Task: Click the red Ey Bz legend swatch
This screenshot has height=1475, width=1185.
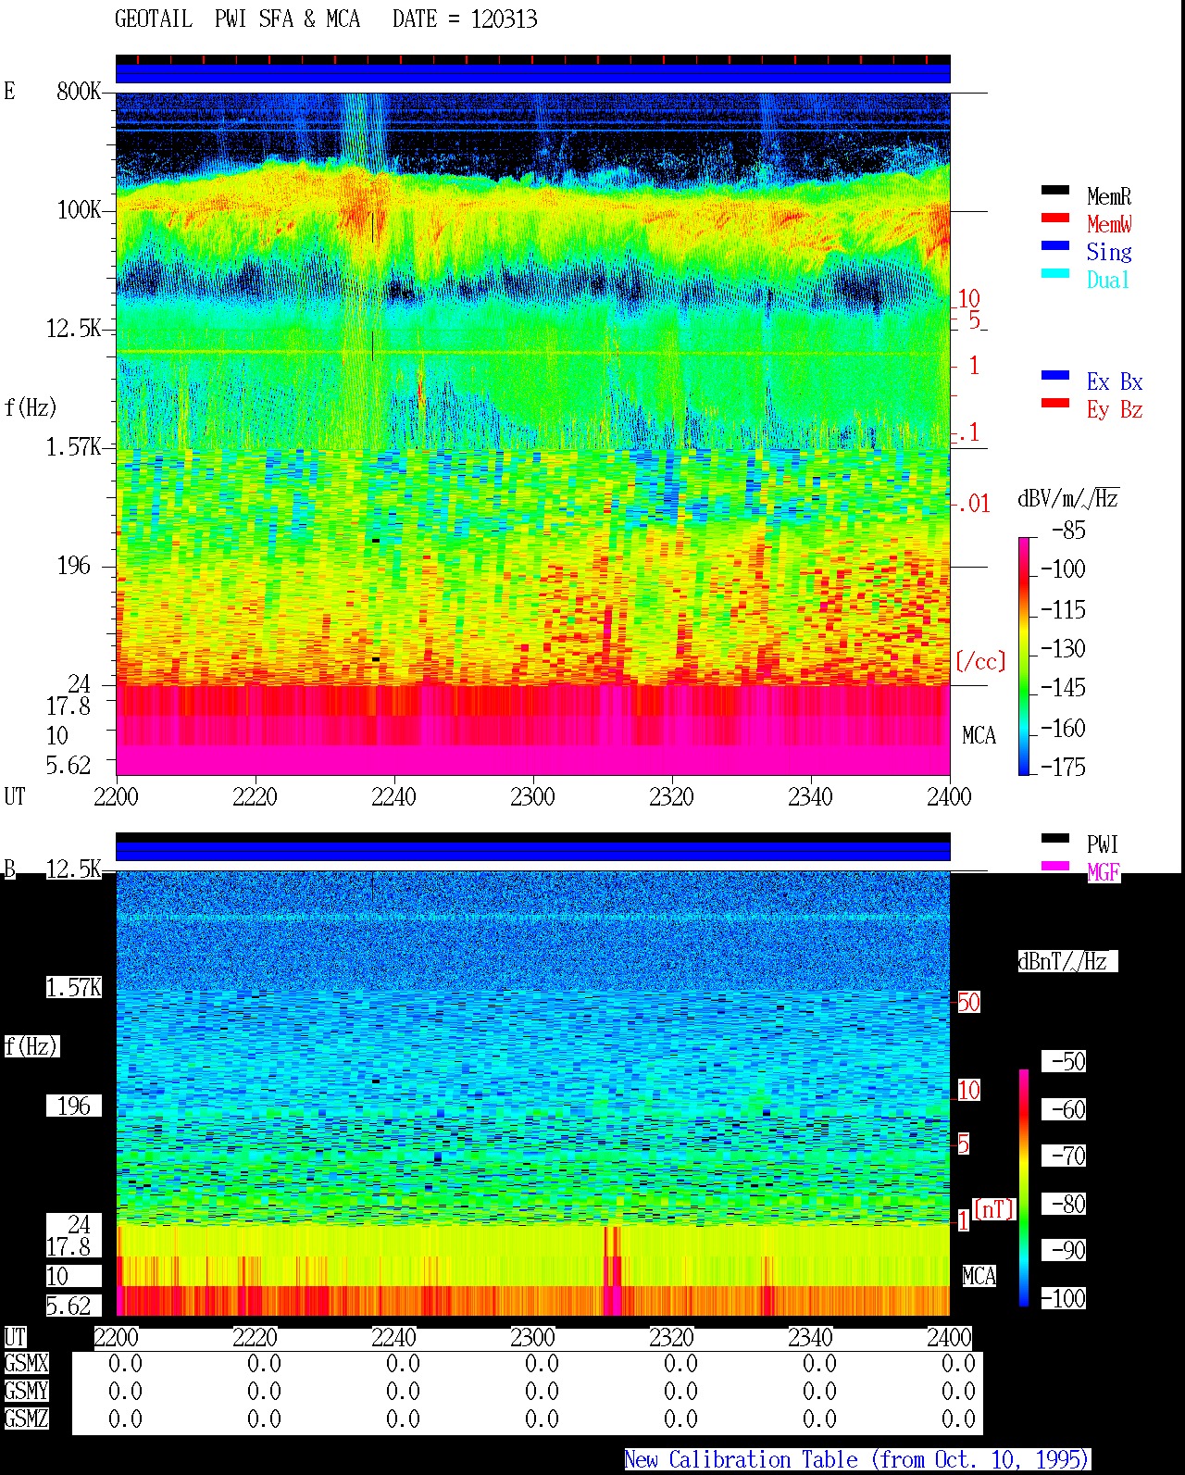Action: [x=1055, y=403]
